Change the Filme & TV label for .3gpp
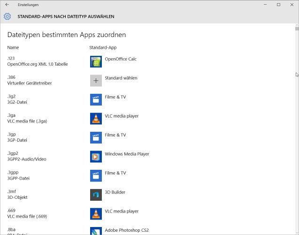The width and height of the screenshot is (299, 235). tap(115, 173)
